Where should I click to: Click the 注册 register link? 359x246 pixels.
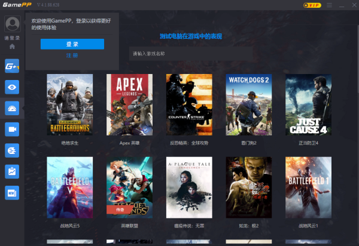coord(72,56)
